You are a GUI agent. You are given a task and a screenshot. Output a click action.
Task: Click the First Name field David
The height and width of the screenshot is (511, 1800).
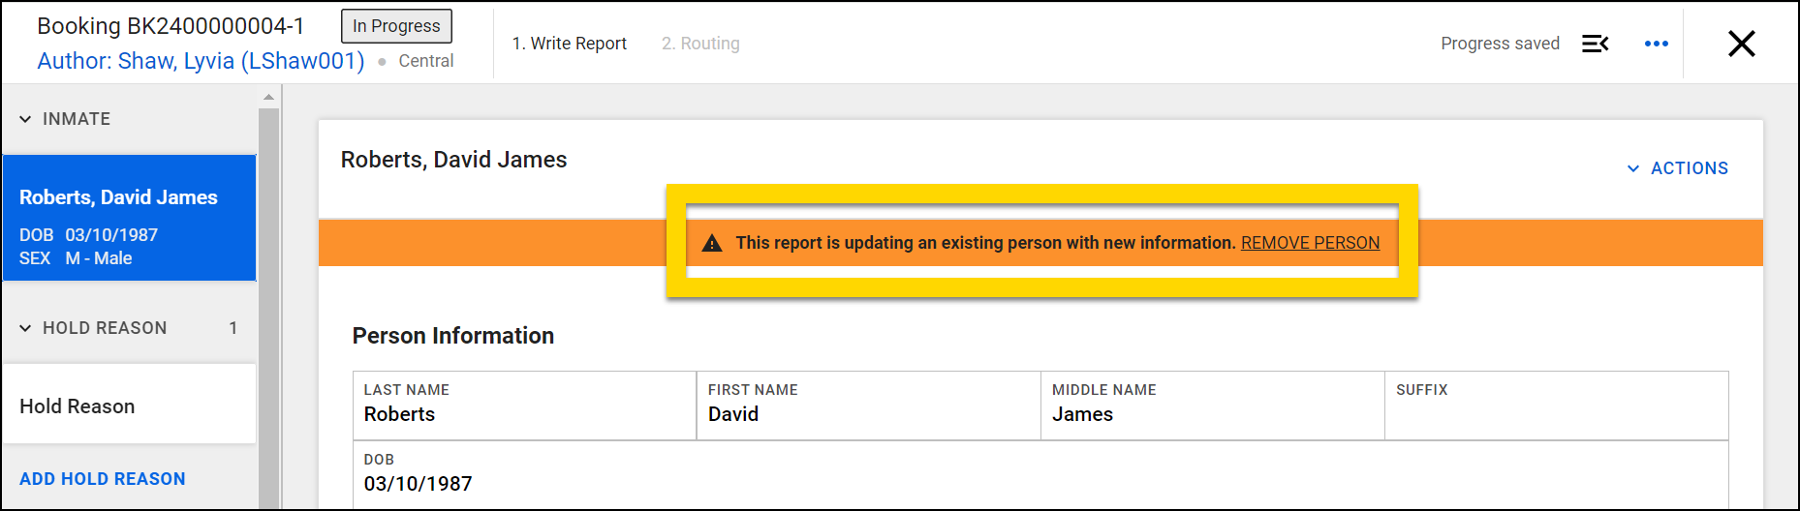point(868,406)
